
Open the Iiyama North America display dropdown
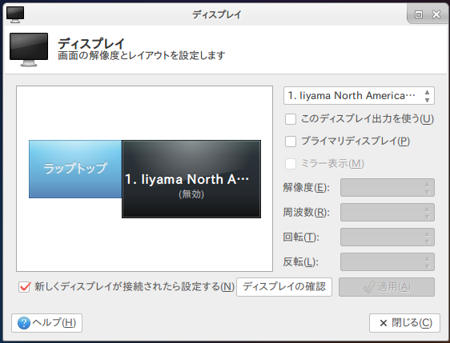359,96
